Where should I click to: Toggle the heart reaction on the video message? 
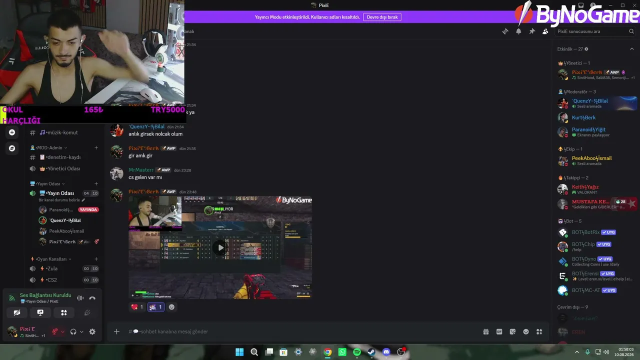pyautogui.click(x=137, y=307)
